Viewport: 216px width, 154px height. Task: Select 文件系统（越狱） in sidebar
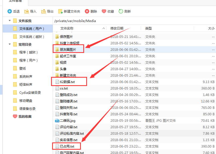tap(32, 37)
